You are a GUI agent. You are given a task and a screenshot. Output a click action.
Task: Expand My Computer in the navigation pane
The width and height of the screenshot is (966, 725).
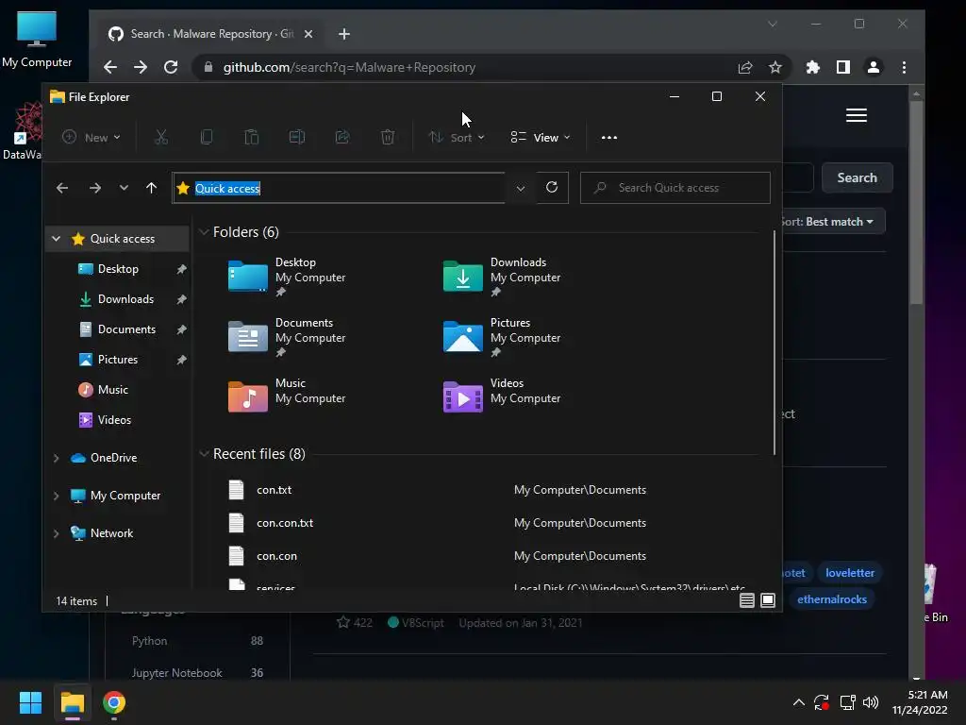click(x=56, y=496)
